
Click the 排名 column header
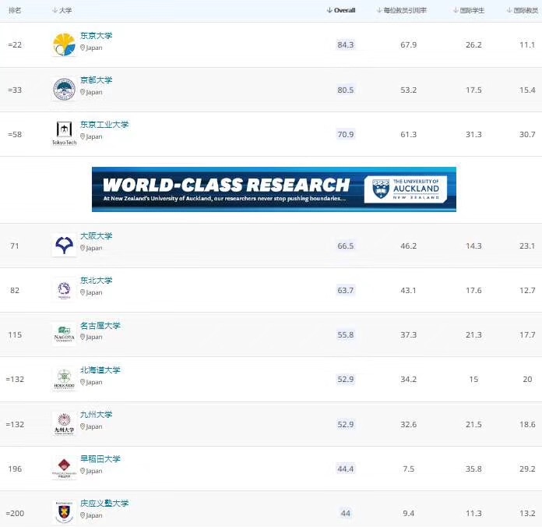(15, 10)
